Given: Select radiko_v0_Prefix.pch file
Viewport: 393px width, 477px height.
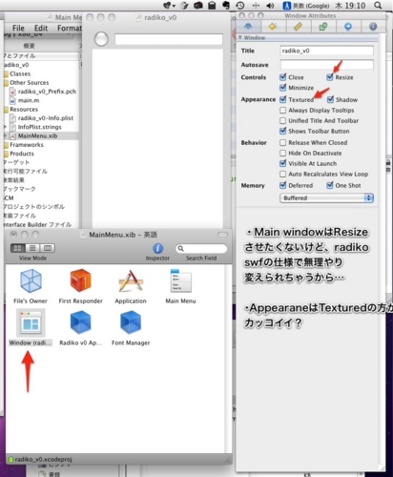Looking at the screenshot, I should 47,92.
